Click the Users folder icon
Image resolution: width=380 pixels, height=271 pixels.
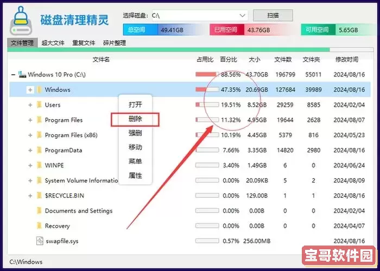point(39,105)
